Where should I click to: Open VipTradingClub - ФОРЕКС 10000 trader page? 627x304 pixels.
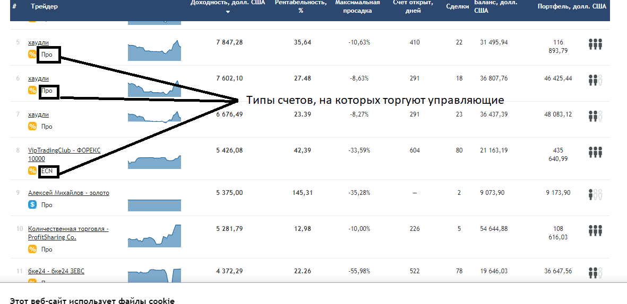pyautogui.click(x=64, y=155)
